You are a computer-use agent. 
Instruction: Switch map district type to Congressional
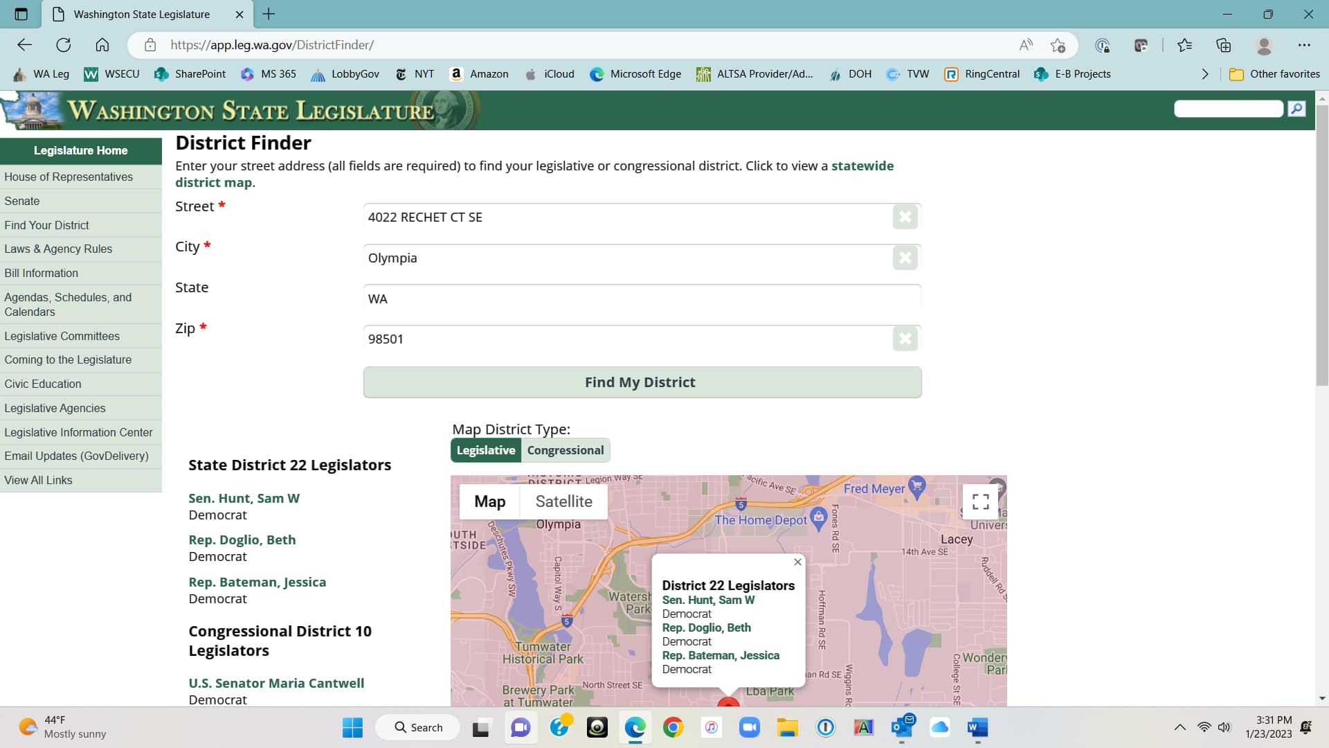pos(566,450)
